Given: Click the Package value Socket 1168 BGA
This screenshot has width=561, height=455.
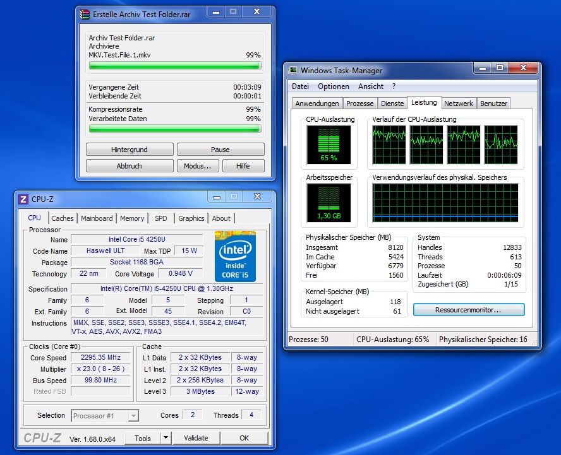Looking at the screenshot, I should tap(137, 262).
